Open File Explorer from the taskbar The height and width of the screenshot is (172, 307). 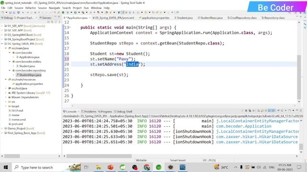[98, 167]
